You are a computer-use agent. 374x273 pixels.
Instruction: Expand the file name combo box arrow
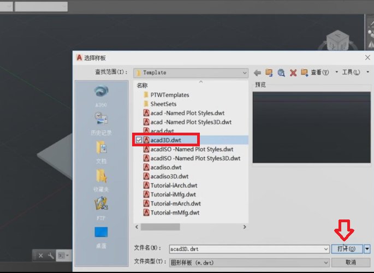[326, 249]
